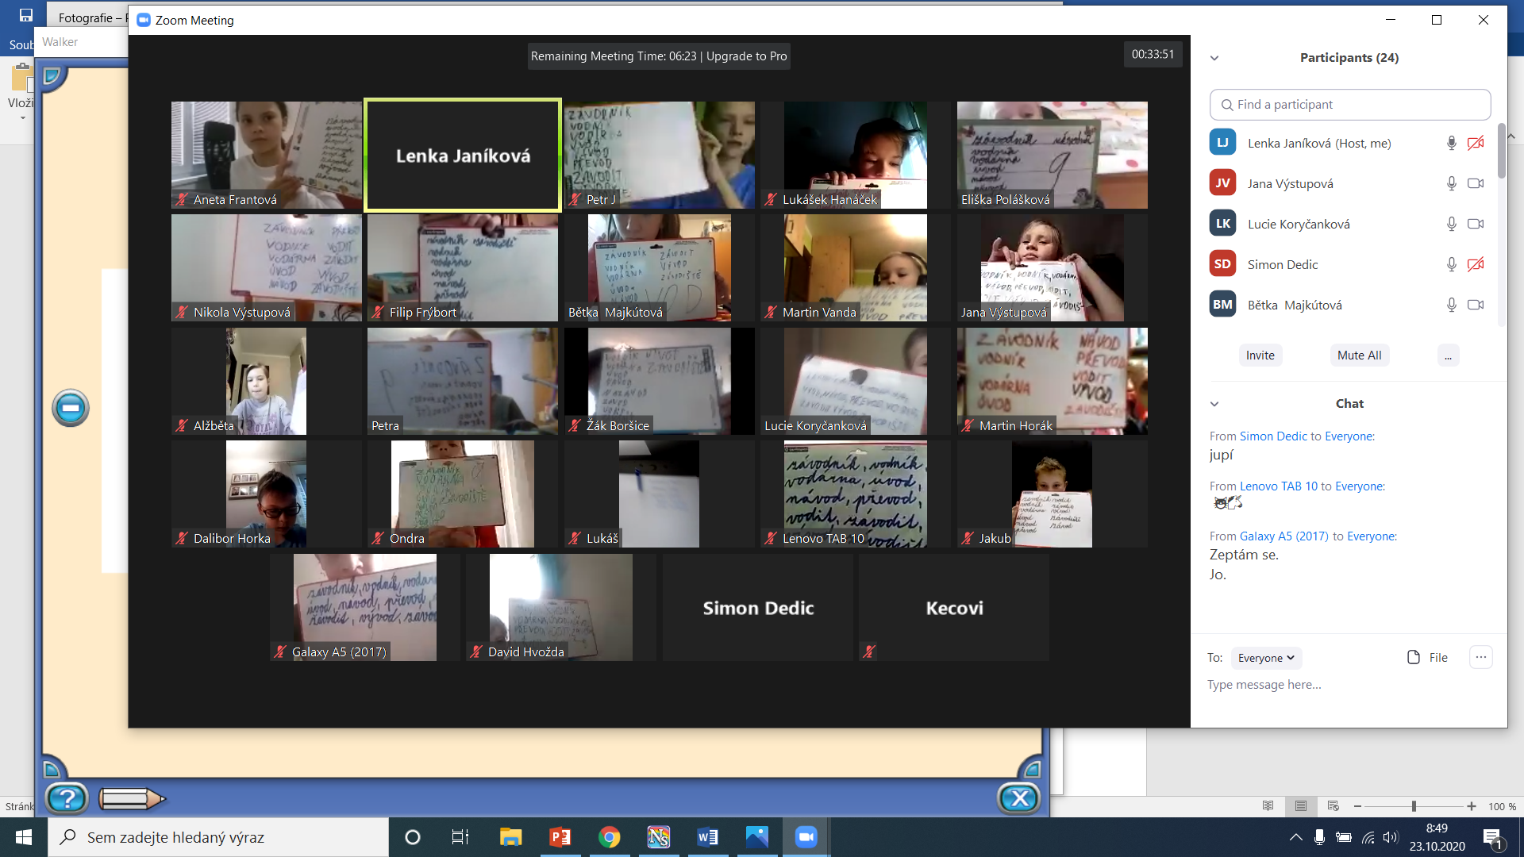
Task: Click Word zoom out minus button
Action: pos(1357,806)
